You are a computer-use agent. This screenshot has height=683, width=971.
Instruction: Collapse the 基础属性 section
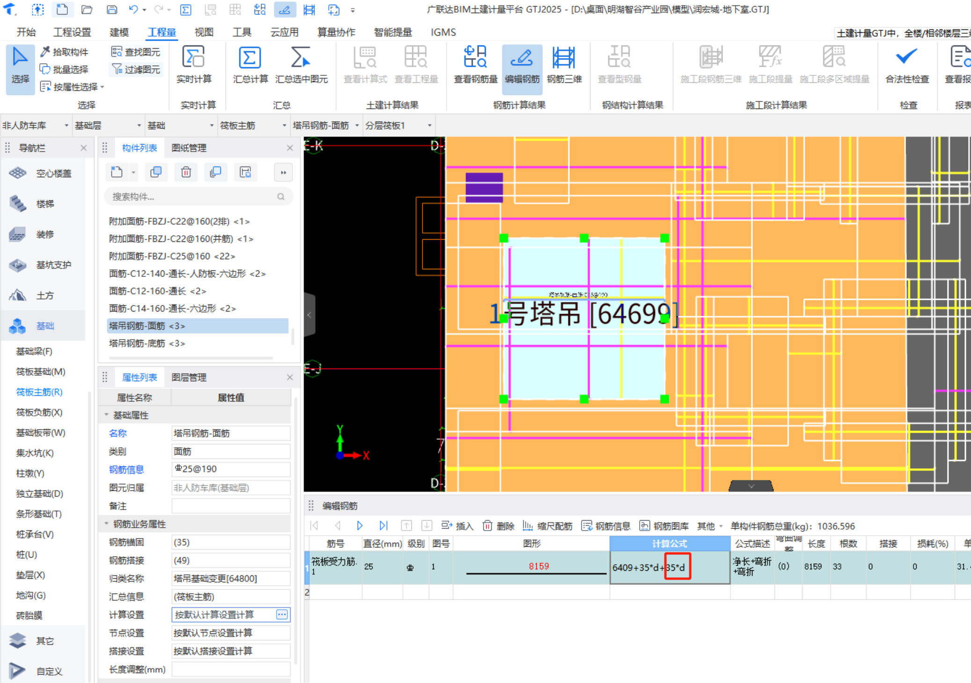pyautogui.click(x=106, y=415)
